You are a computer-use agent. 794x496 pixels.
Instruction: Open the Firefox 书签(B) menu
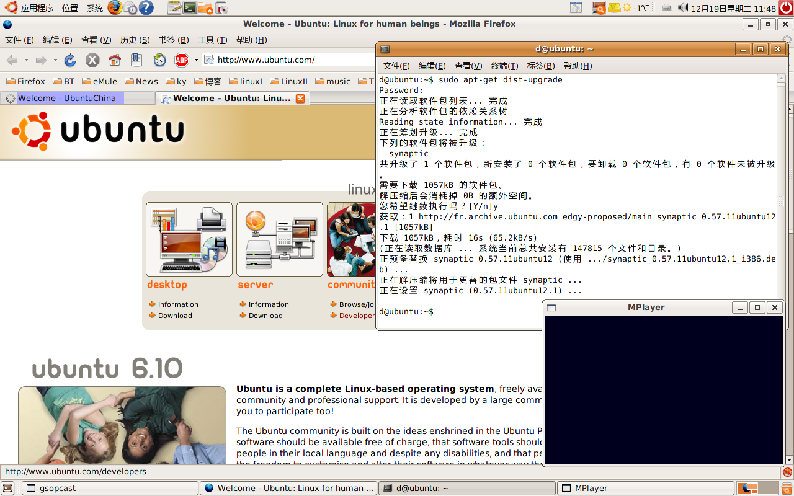[174, 40]
